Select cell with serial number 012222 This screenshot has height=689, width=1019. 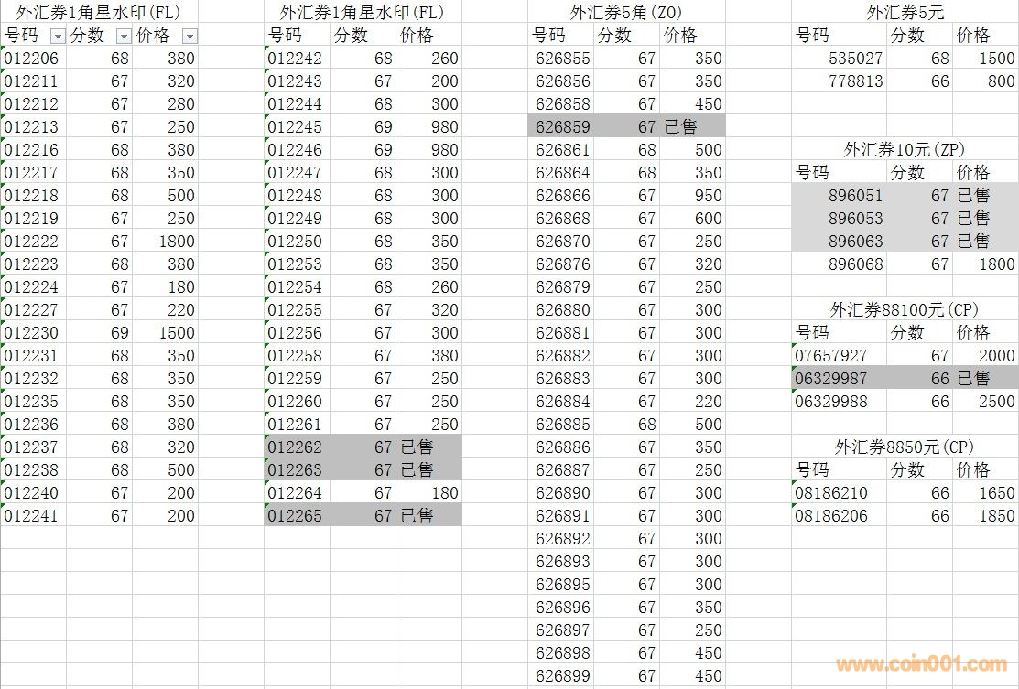pyautogui.click(x=32, y=242)
